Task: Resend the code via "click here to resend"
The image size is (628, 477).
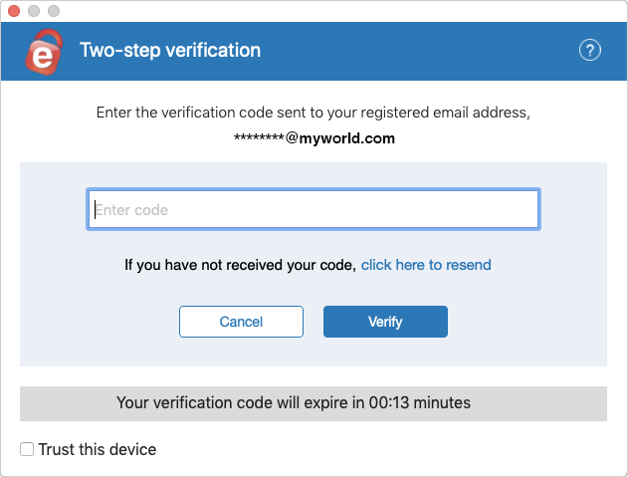Action: pos(426,265)
